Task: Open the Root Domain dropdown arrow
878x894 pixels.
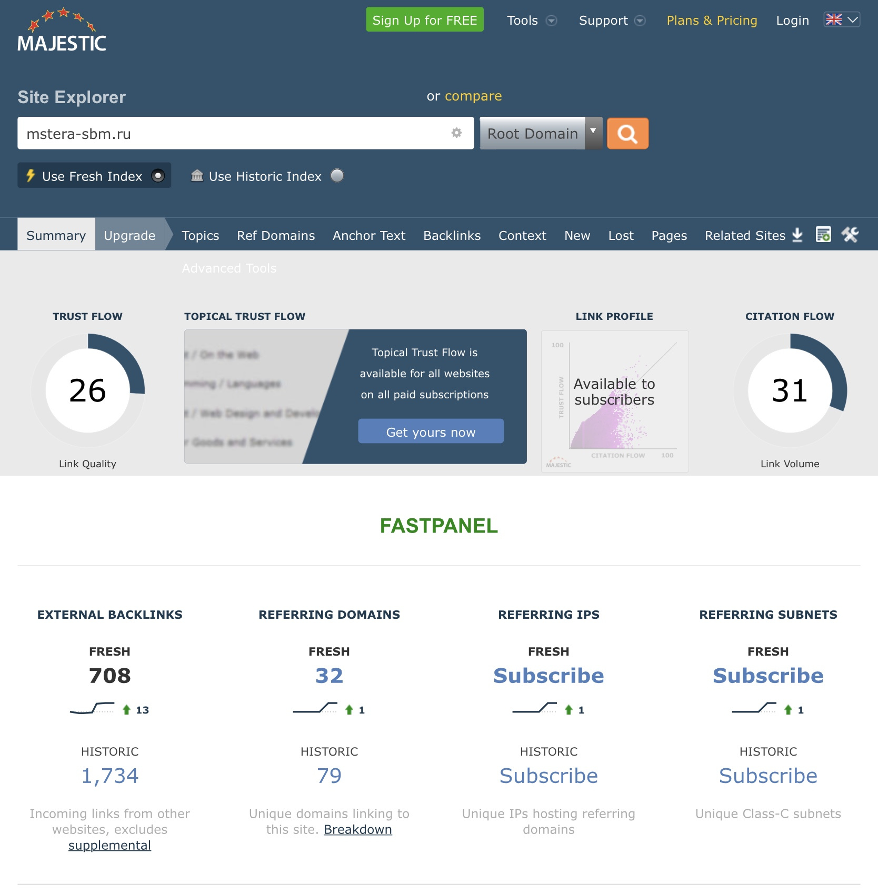Action: [593, 133]
